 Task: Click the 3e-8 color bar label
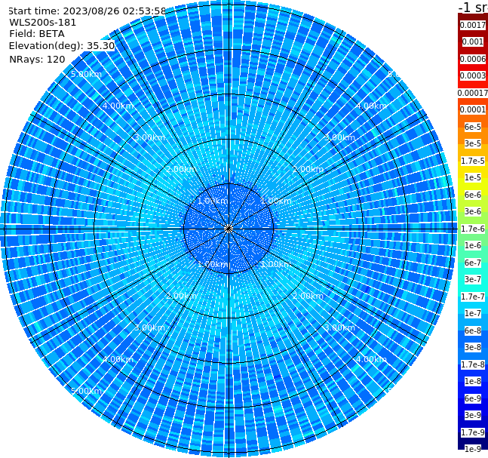[x=473, y=347]
